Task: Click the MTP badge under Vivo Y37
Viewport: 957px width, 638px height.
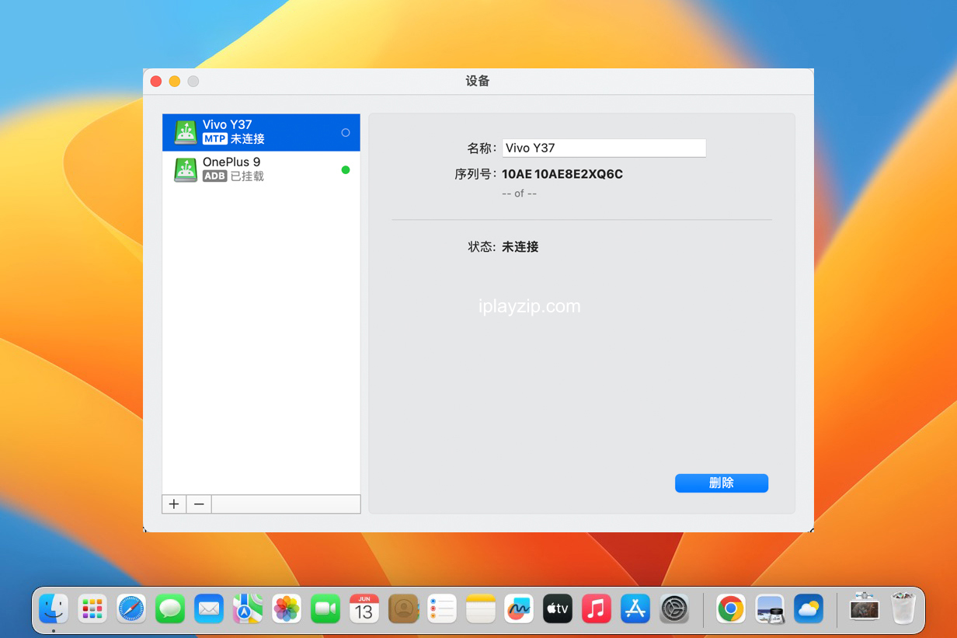Action: point(214,139)
